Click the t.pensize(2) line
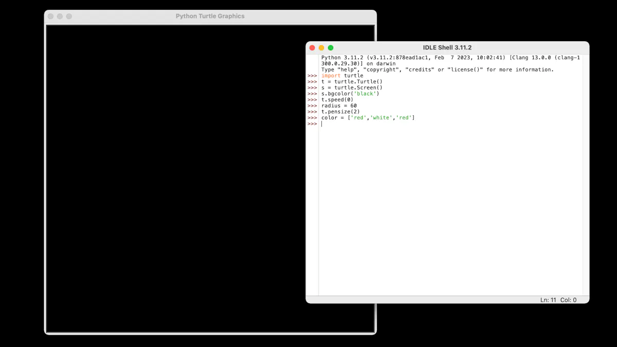The width and height of the screenshot is (617, 347). 340,112
